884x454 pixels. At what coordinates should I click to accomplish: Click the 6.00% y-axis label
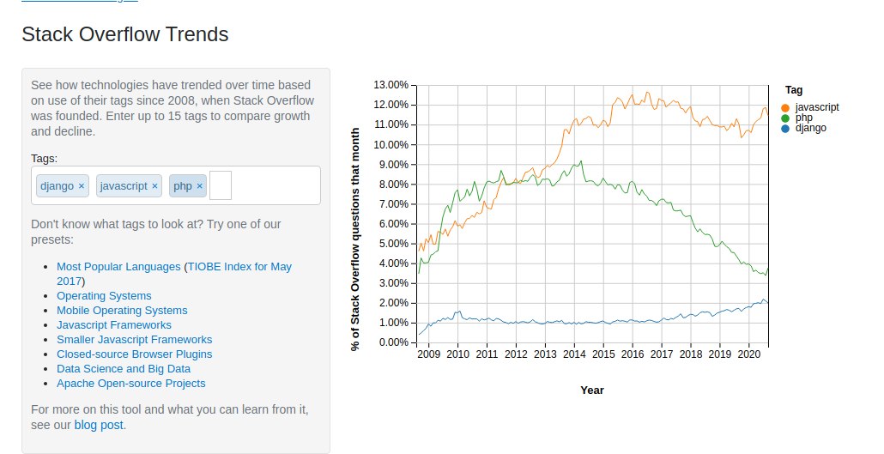click(393, 224)
